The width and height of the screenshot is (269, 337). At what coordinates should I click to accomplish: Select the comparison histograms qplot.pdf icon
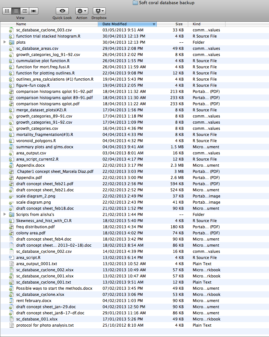click(11, 104)
